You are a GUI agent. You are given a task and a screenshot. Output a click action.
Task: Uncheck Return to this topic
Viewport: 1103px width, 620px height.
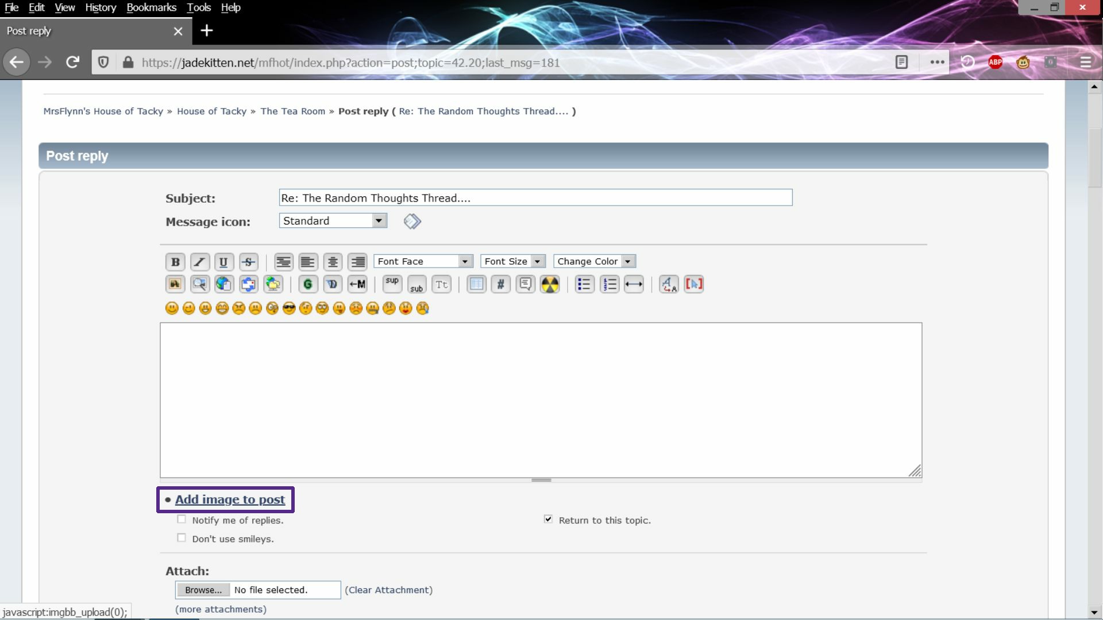pos(548,520)
